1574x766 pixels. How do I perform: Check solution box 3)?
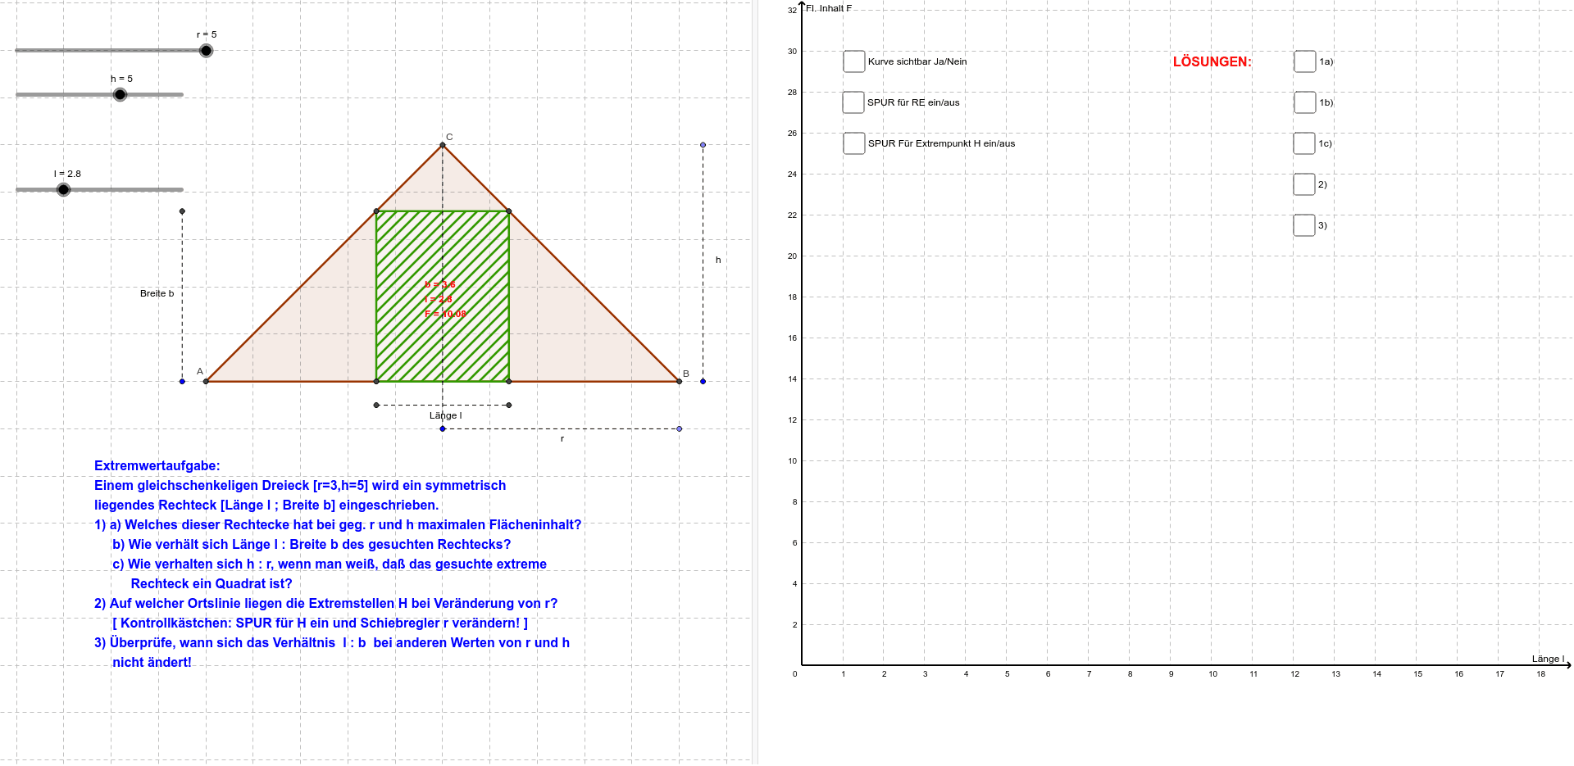click(1304, 225)
